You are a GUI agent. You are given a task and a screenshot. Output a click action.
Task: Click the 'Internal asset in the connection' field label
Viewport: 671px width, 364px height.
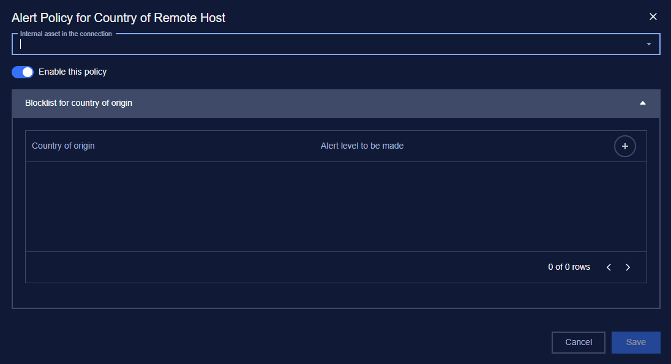pos(66,34)
